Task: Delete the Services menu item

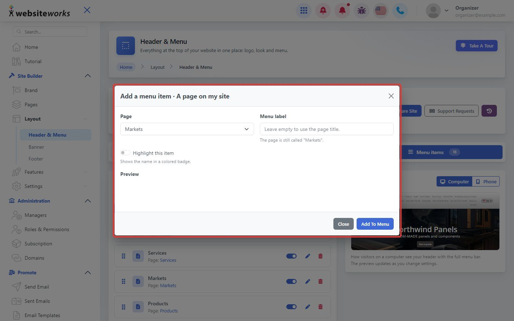Action: tap(321, 256)
